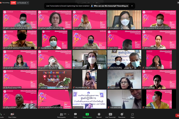Select tile of white-masked woman in office with shelves
Screen dimensions: 179x119
(89, 59)
